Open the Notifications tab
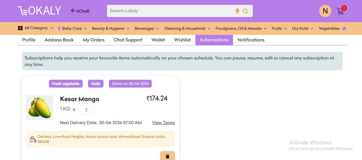This screenshot has width=362, height=160. (251, 40)
